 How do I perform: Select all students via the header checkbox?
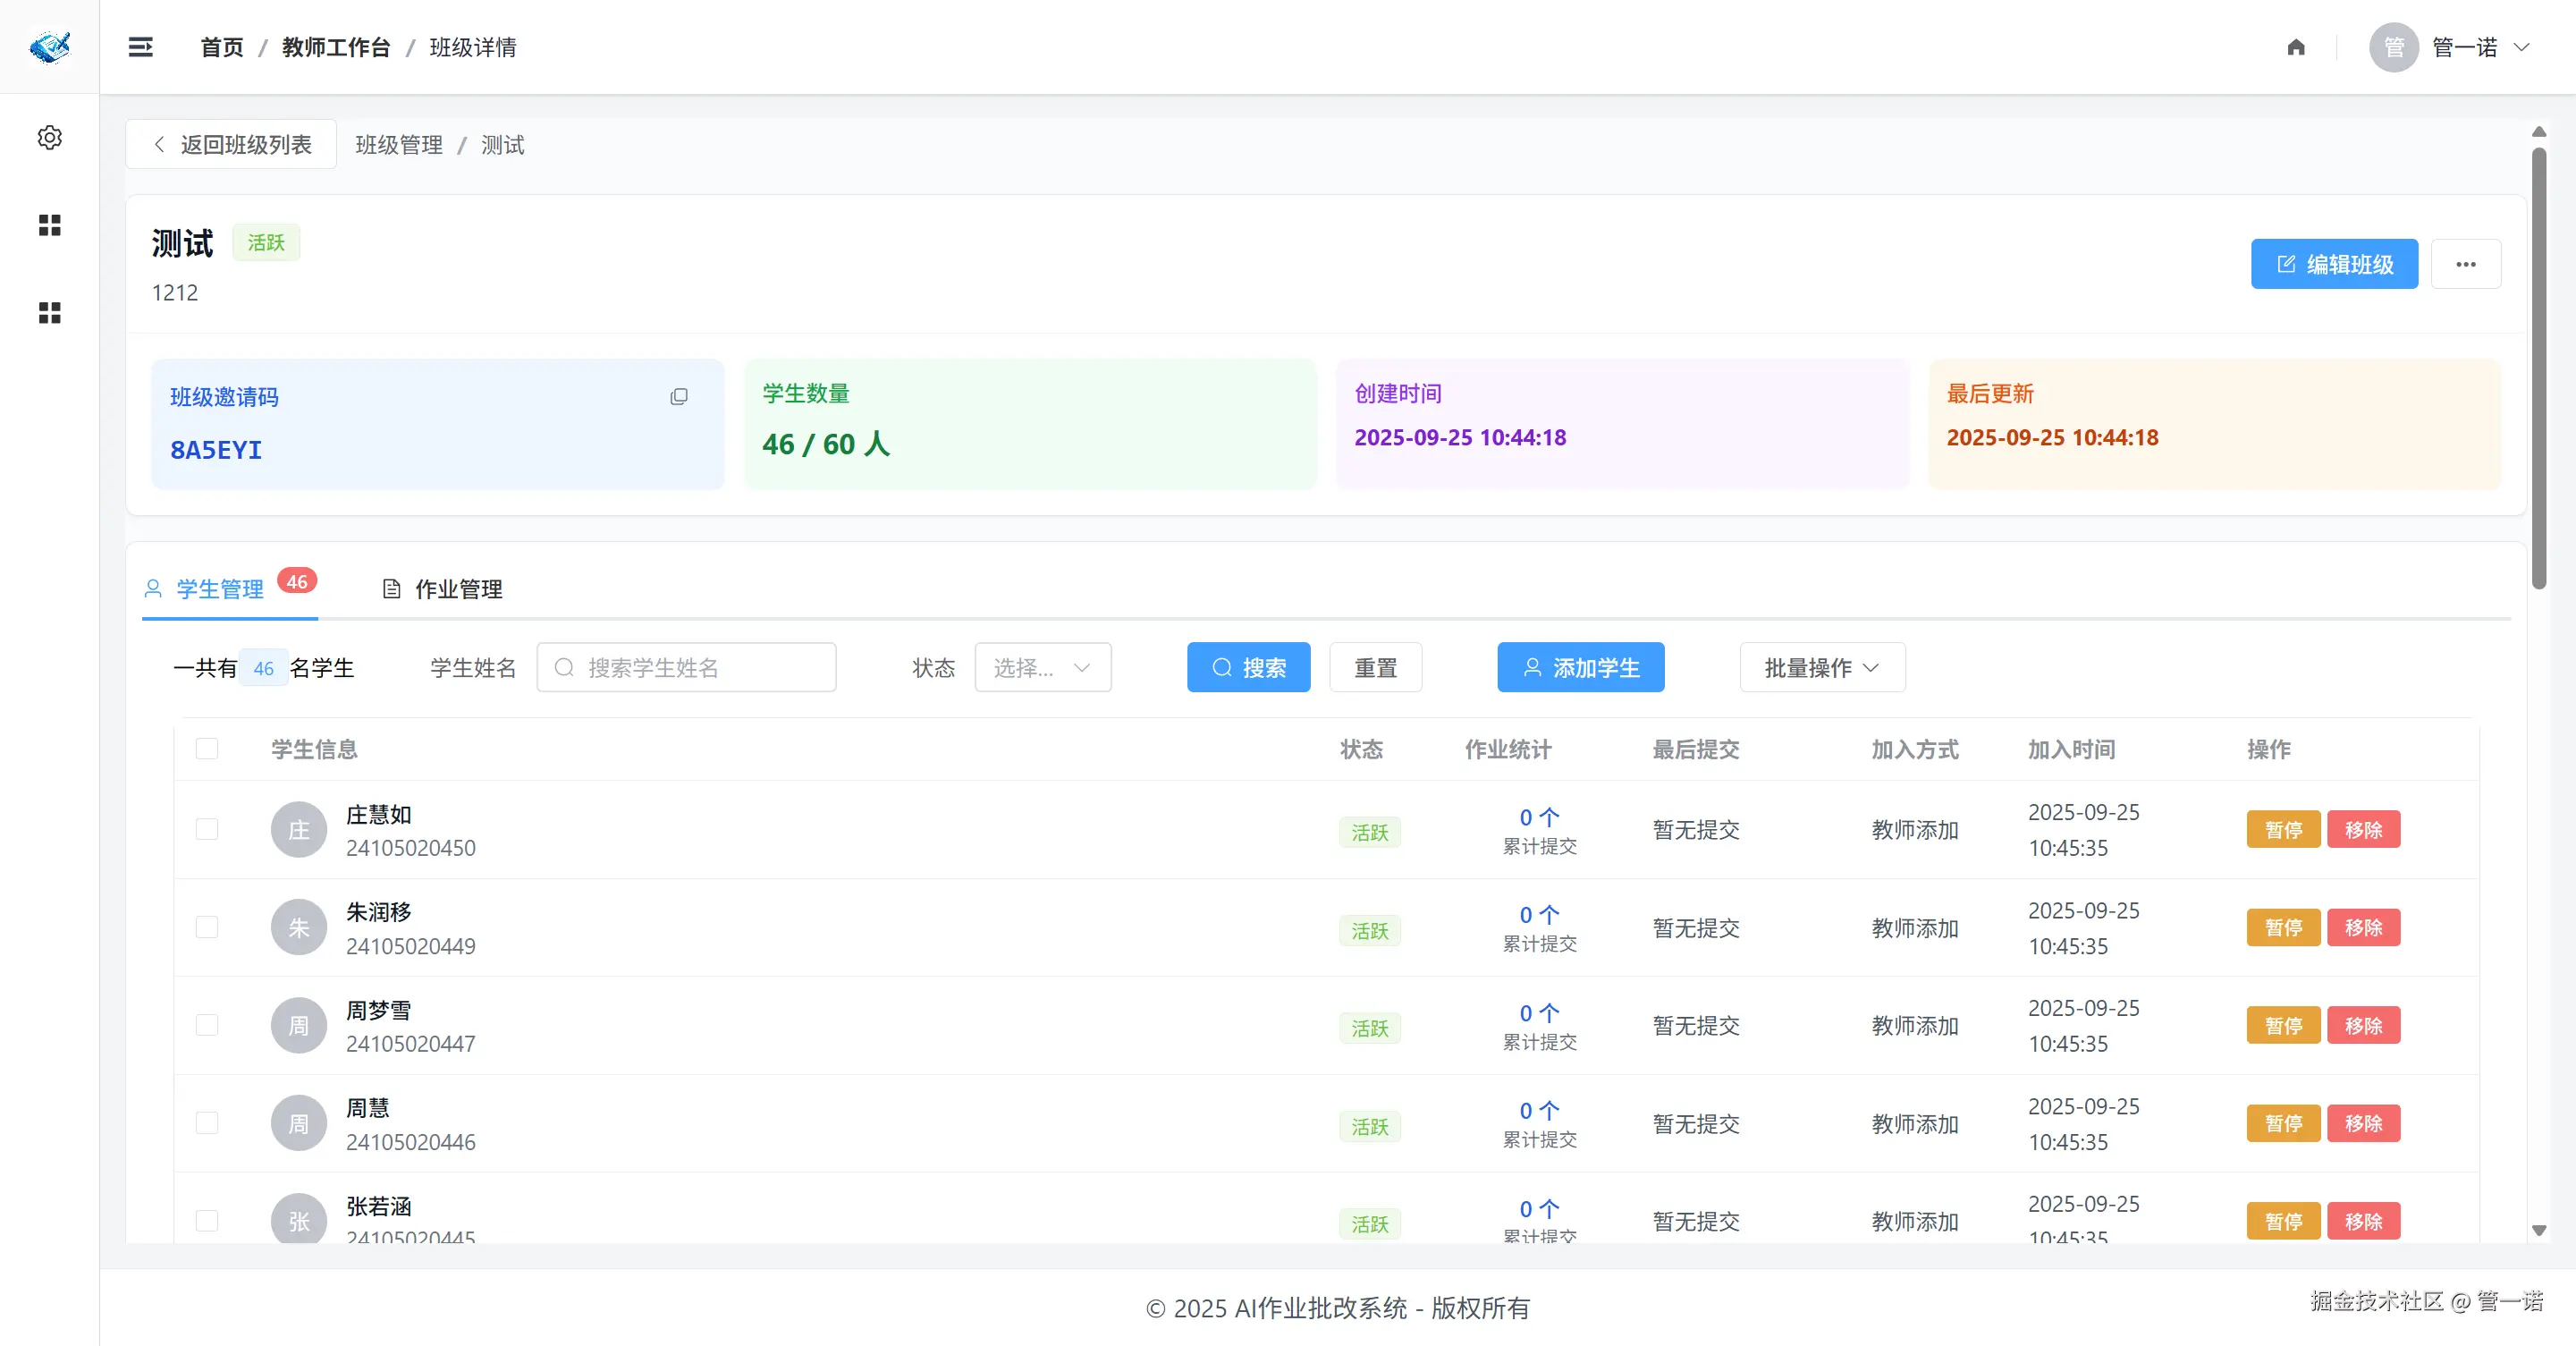pos(207,749)
